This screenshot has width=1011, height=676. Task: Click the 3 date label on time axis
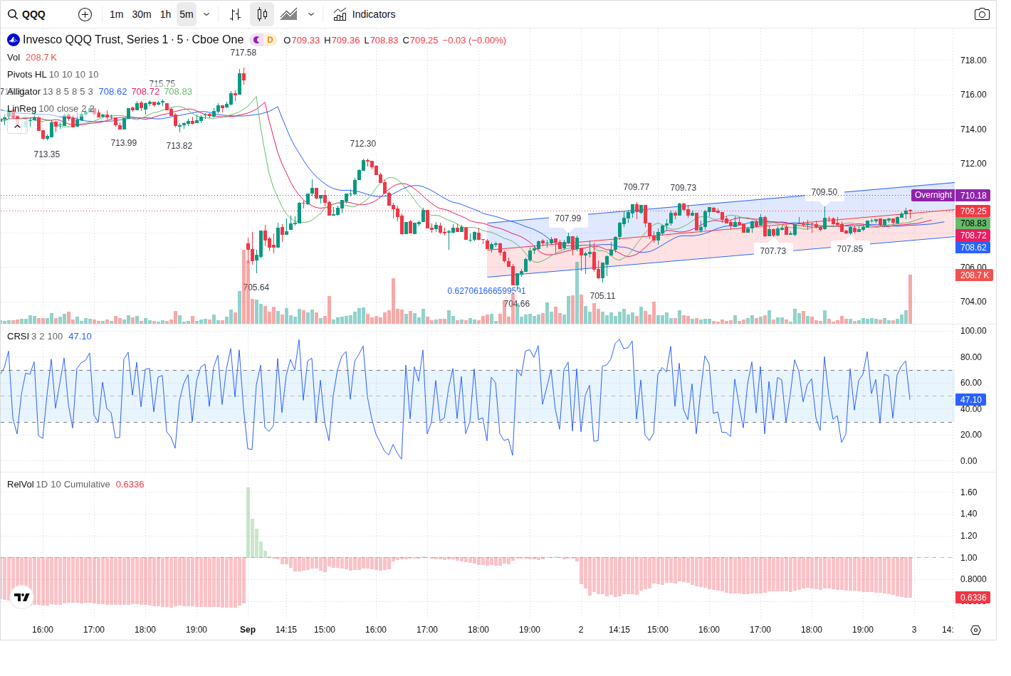914,630
